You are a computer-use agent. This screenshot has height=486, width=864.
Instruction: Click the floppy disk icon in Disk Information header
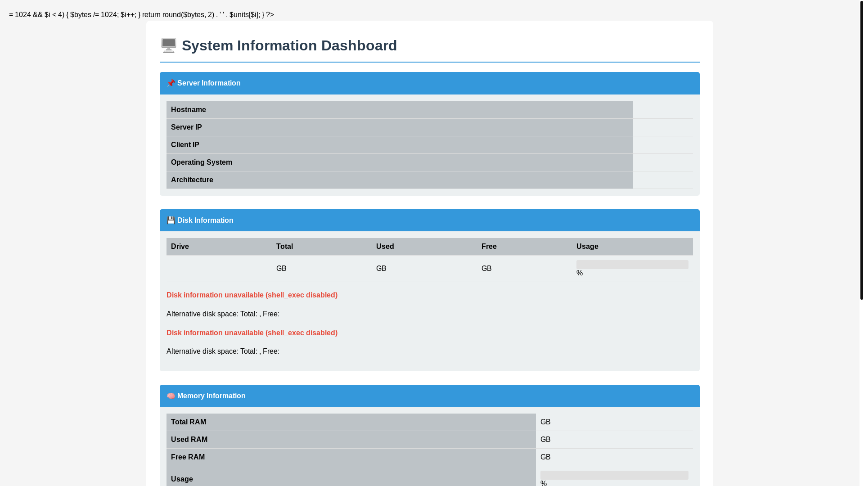pyautogui.click(x=171, y=220)
